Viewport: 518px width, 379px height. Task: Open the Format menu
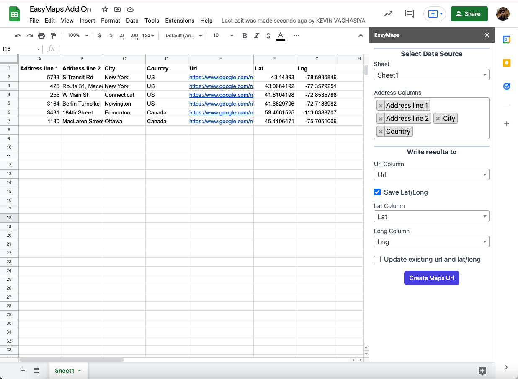111,21
